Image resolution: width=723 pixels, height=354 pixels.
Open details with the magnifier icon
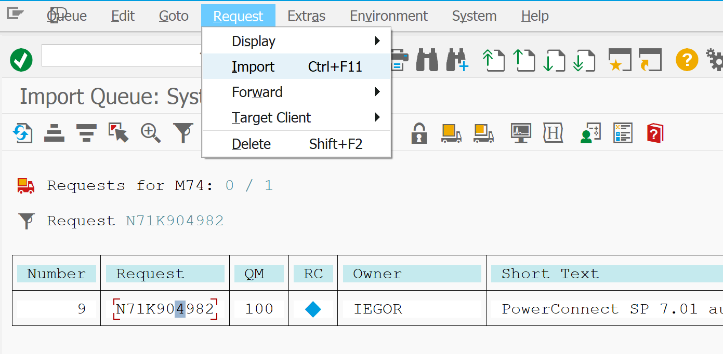pyautogui.click(x=151, y=133)
